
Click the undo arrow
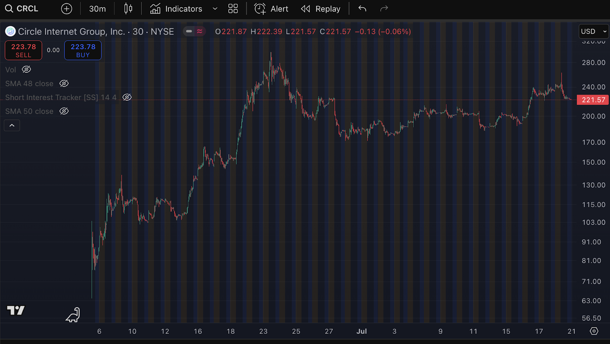(x=361, y=8)
